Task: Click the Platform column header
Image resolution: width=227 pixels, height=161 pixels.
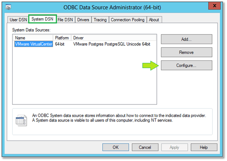Action: pos(62,38)
